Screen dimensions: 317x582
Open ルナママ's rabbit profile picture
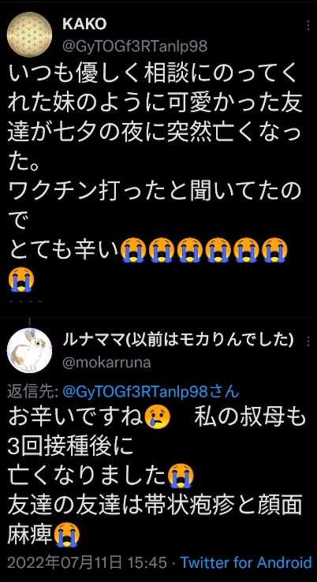click(30, 350)
